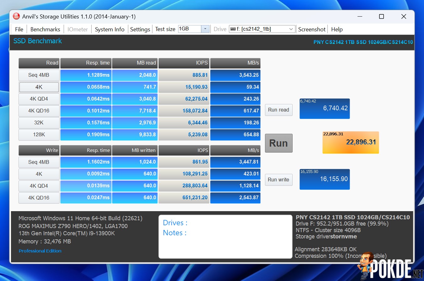Select the read Seq 4MB test button
424x281 pixels.
[39, 75]
